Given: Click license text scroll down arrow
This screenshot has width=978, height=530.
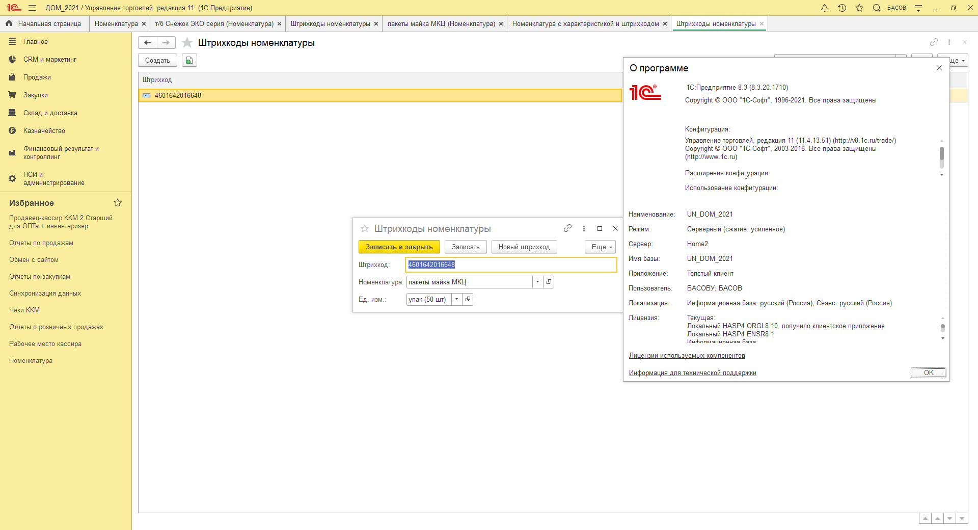Looking at the screenshot, I should (x=943, y=338).
